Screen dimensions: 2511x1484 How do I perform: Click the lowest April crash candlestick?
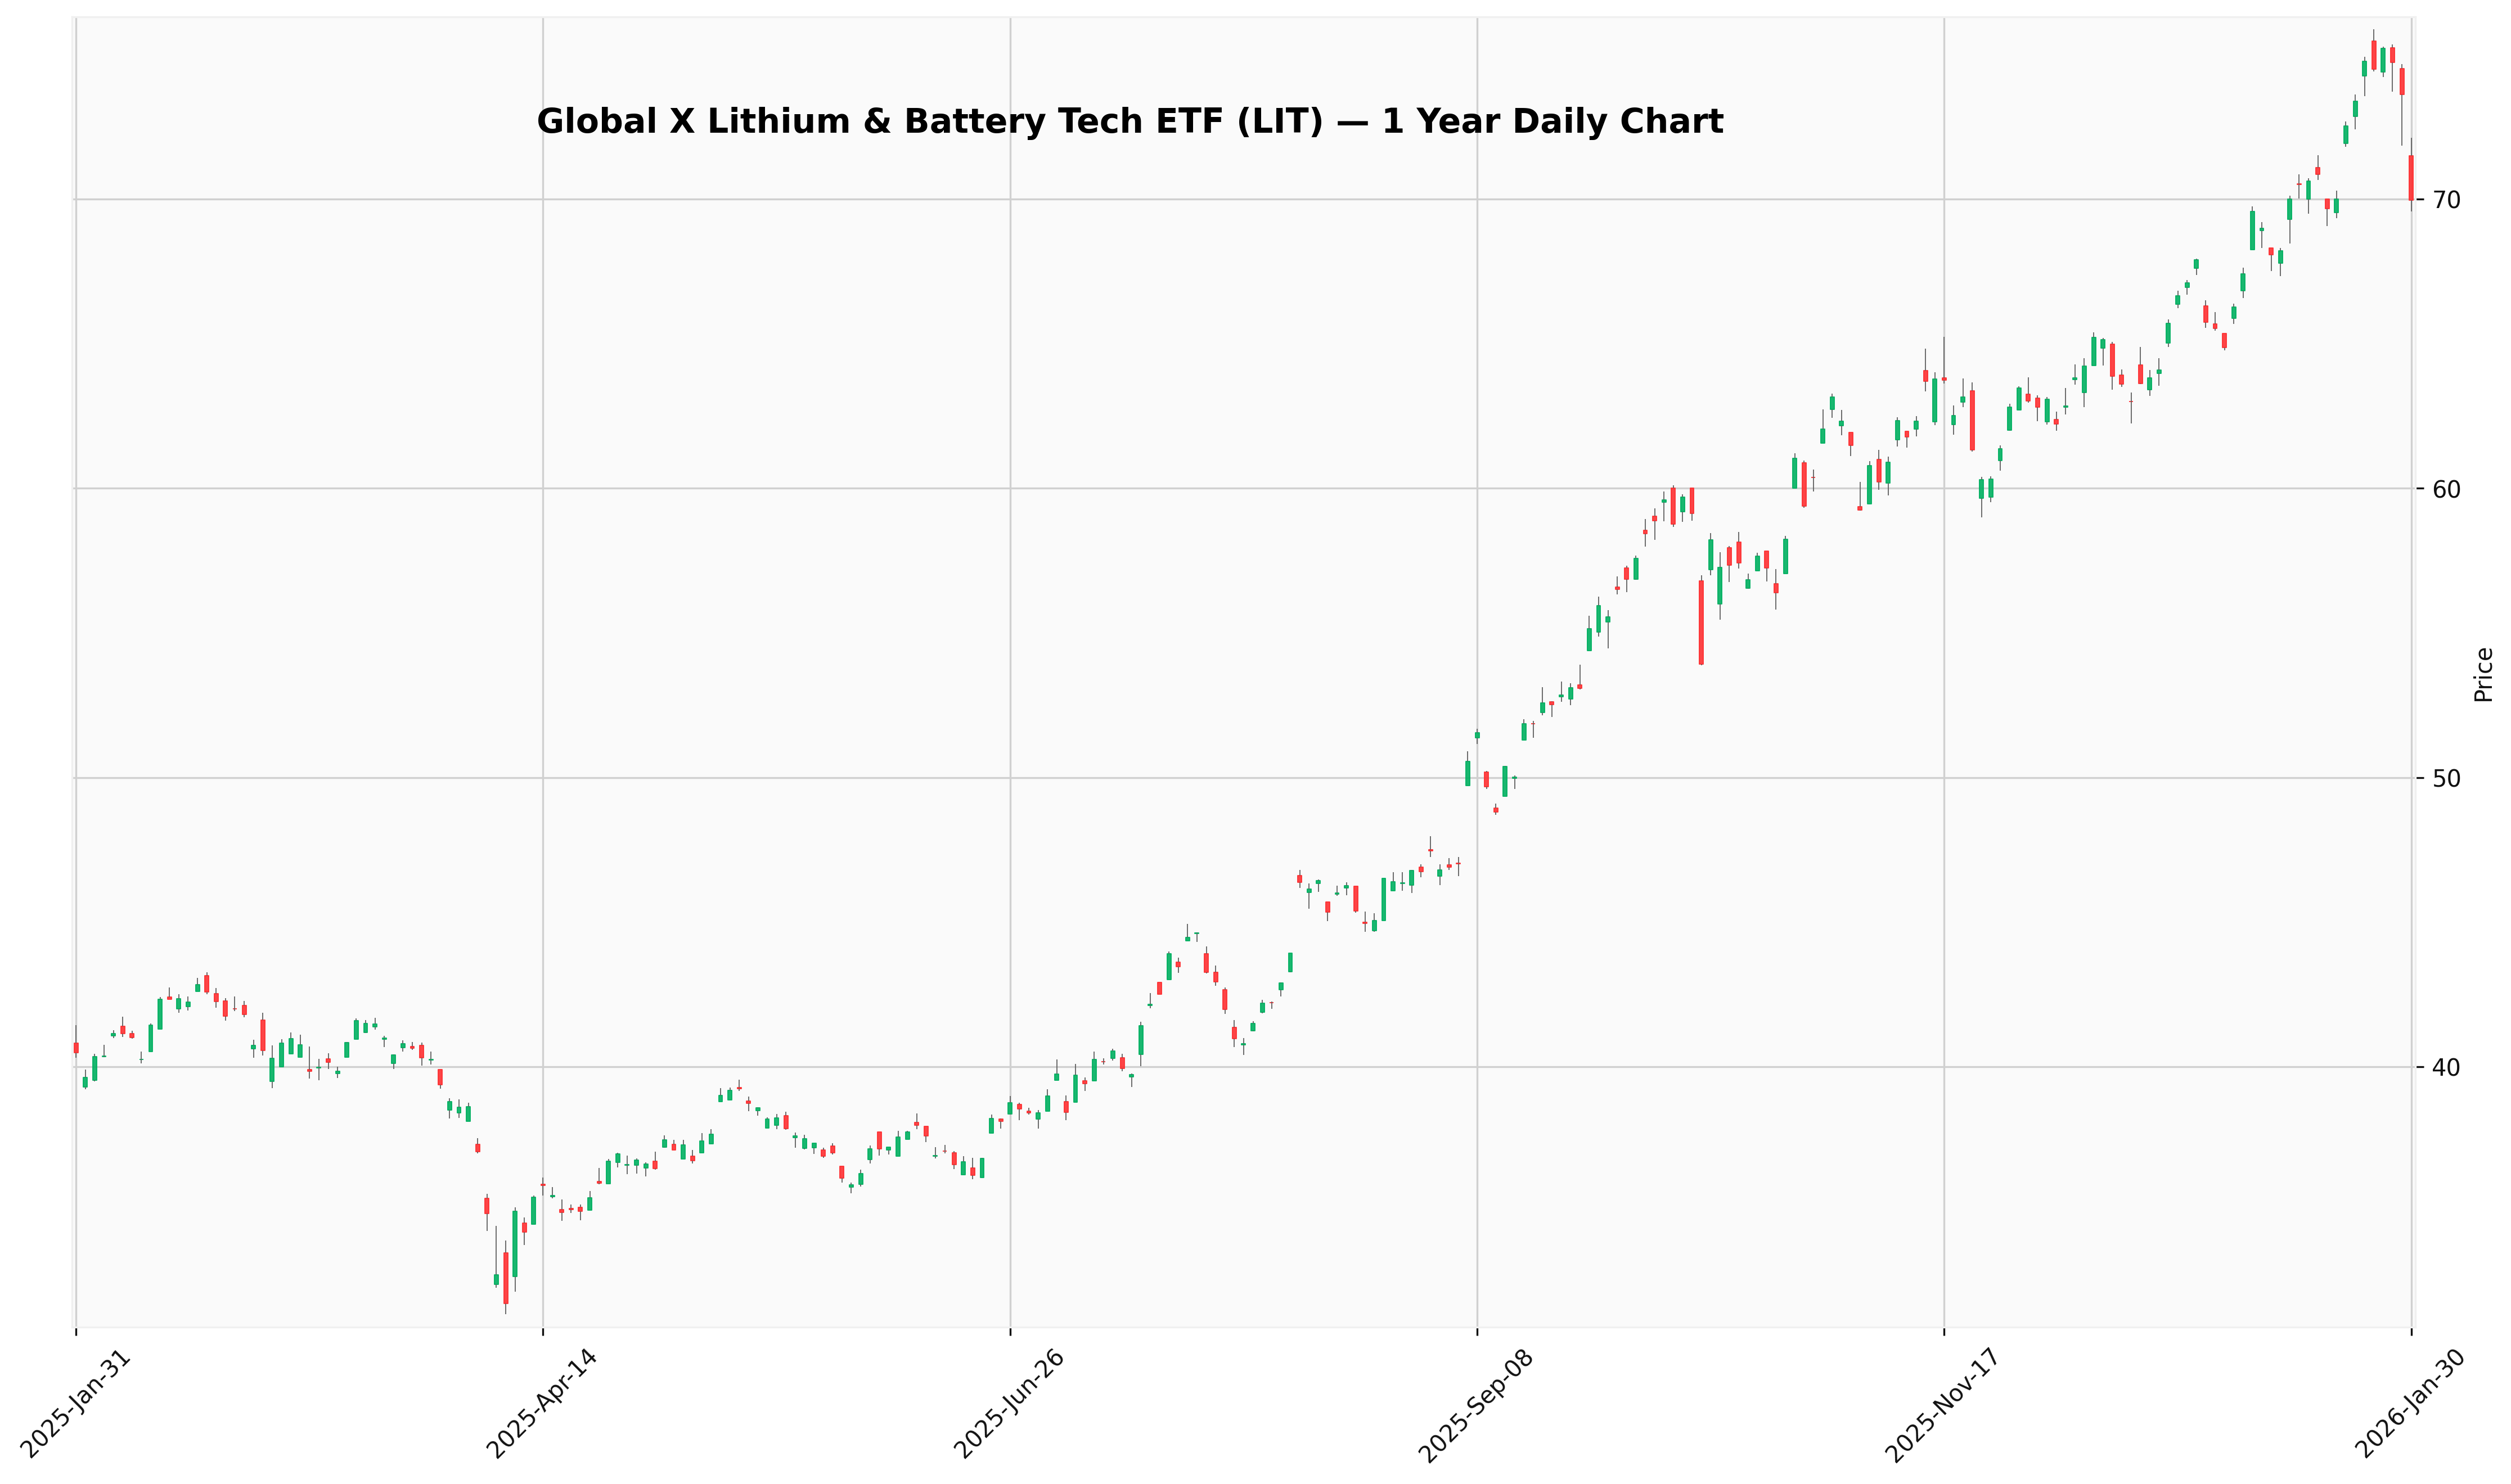[506, 1277]
